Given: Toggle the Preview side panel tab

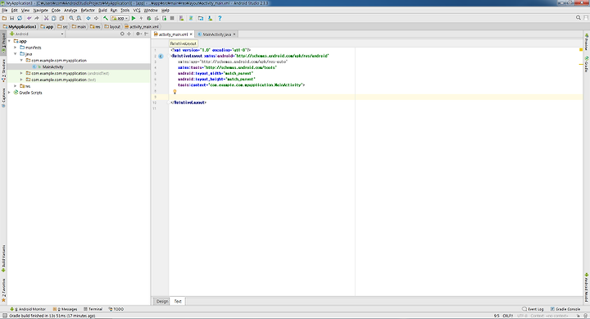Looking at the screenshot, I should coord(586,42).
